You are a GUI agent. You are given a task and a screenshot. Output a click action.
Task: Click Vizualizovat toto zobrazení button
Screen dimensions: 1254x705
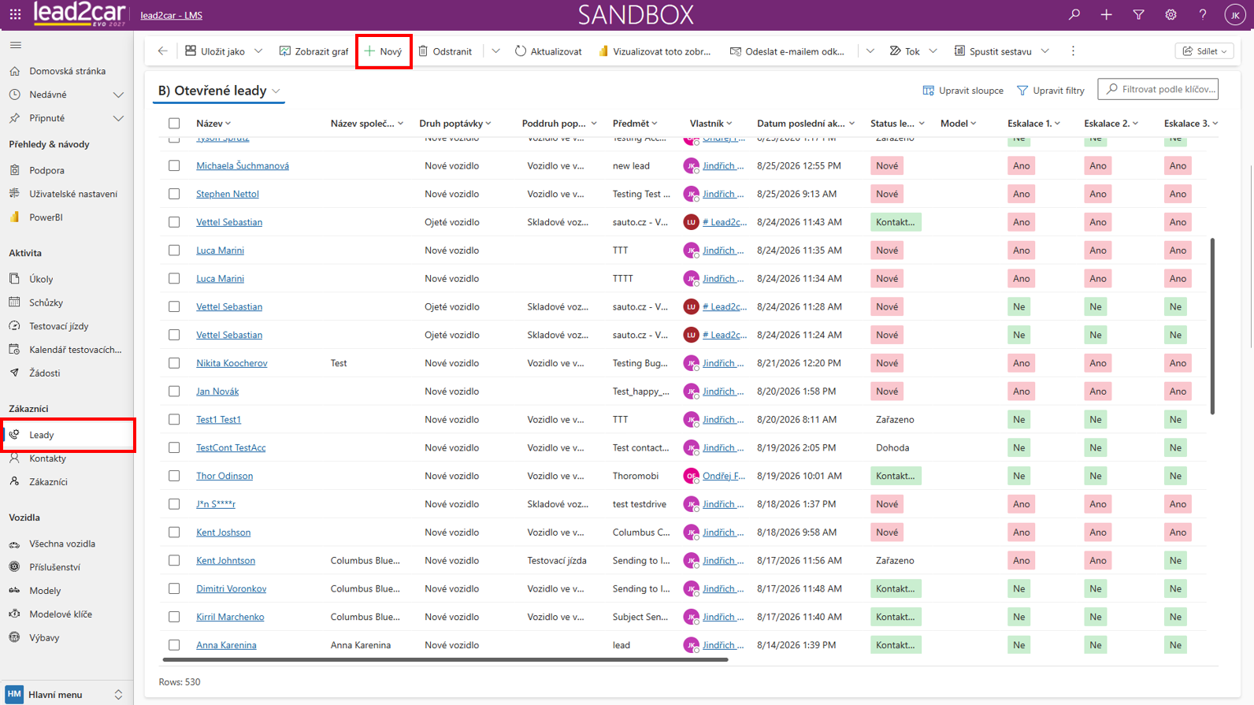tap(655, 51)
